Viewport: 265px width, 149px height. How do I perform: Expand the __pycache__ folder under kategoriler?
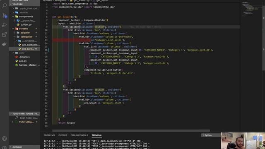click(x=16, y=41)
